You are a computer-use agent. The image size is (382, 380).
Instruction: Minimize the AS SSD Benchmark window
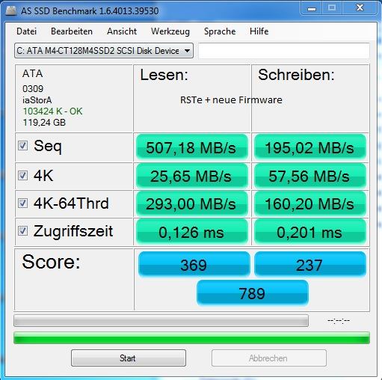coord(312,9)
